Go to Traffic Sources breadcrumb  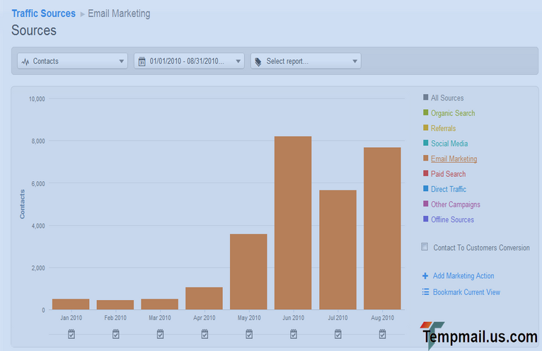43,13
